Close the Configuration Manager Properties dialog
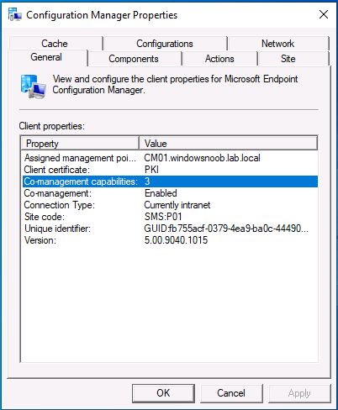338x410 pixels. tap(324, 14)
